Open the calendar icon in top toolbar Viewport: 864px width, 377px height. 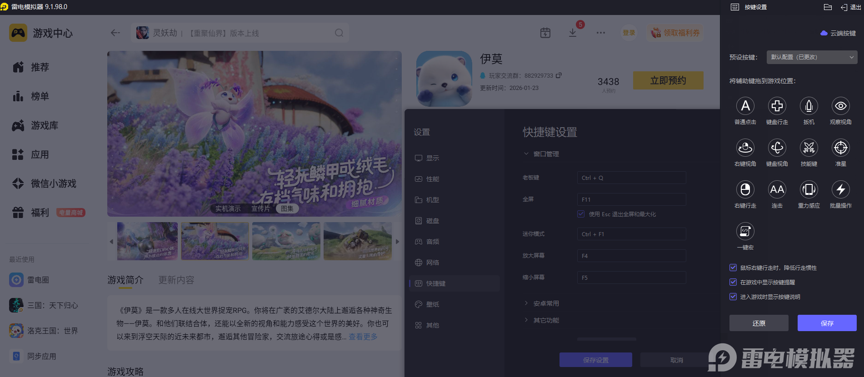tap(545, 33)
